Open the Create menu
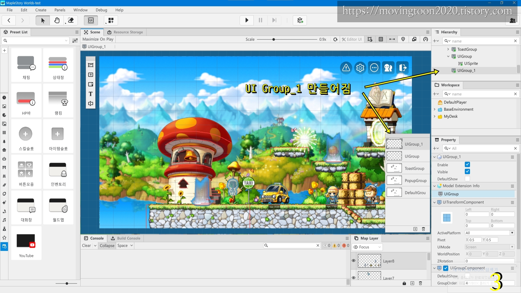This screenshot has width=521, height=293. coord(41,10)
